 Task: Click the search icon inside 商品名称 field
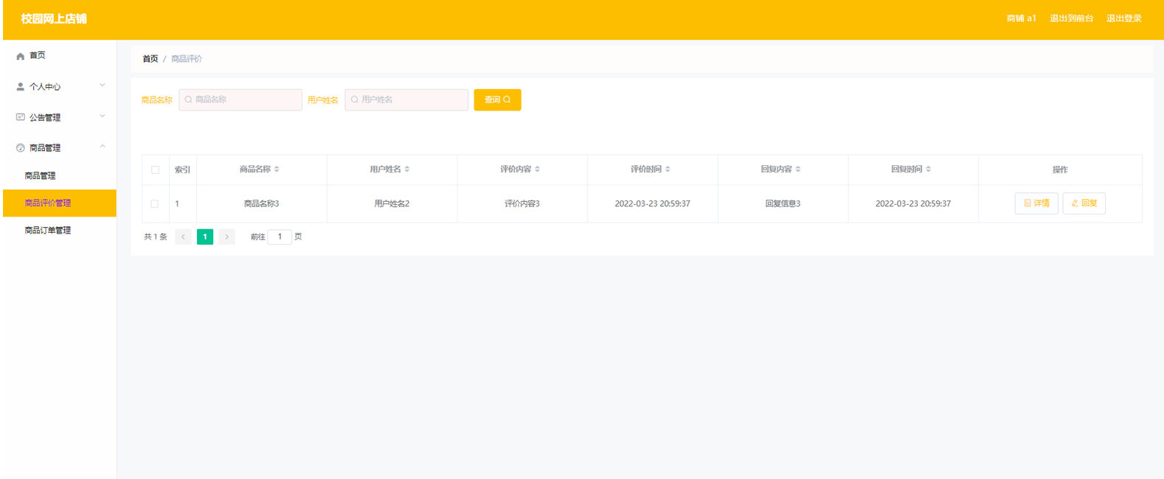point(188,99)
